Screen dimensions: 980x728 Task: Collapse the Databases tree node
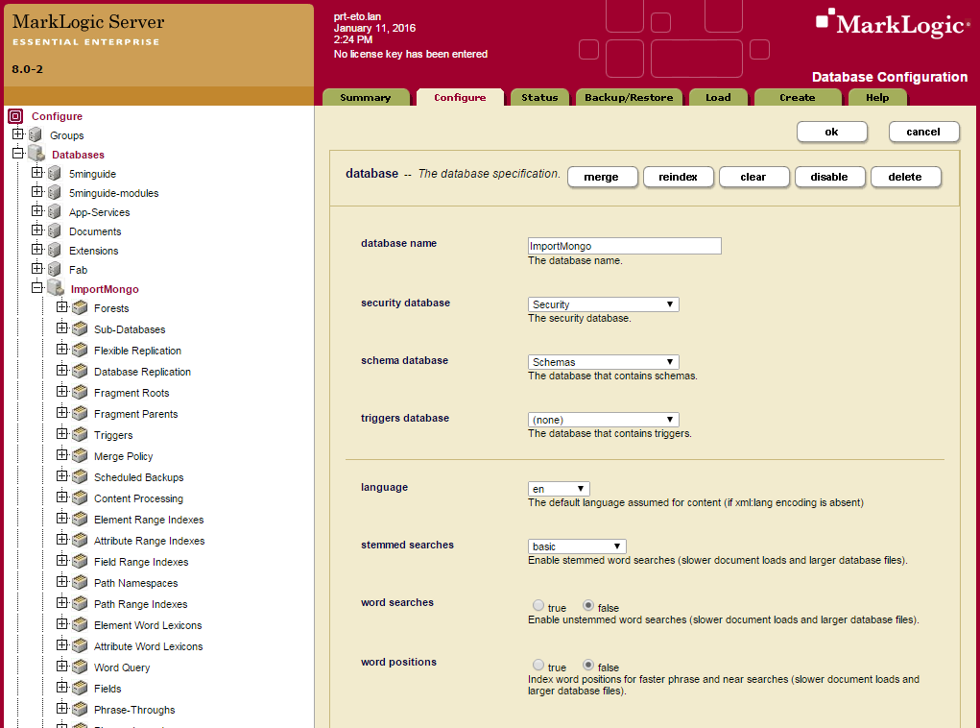17,153
